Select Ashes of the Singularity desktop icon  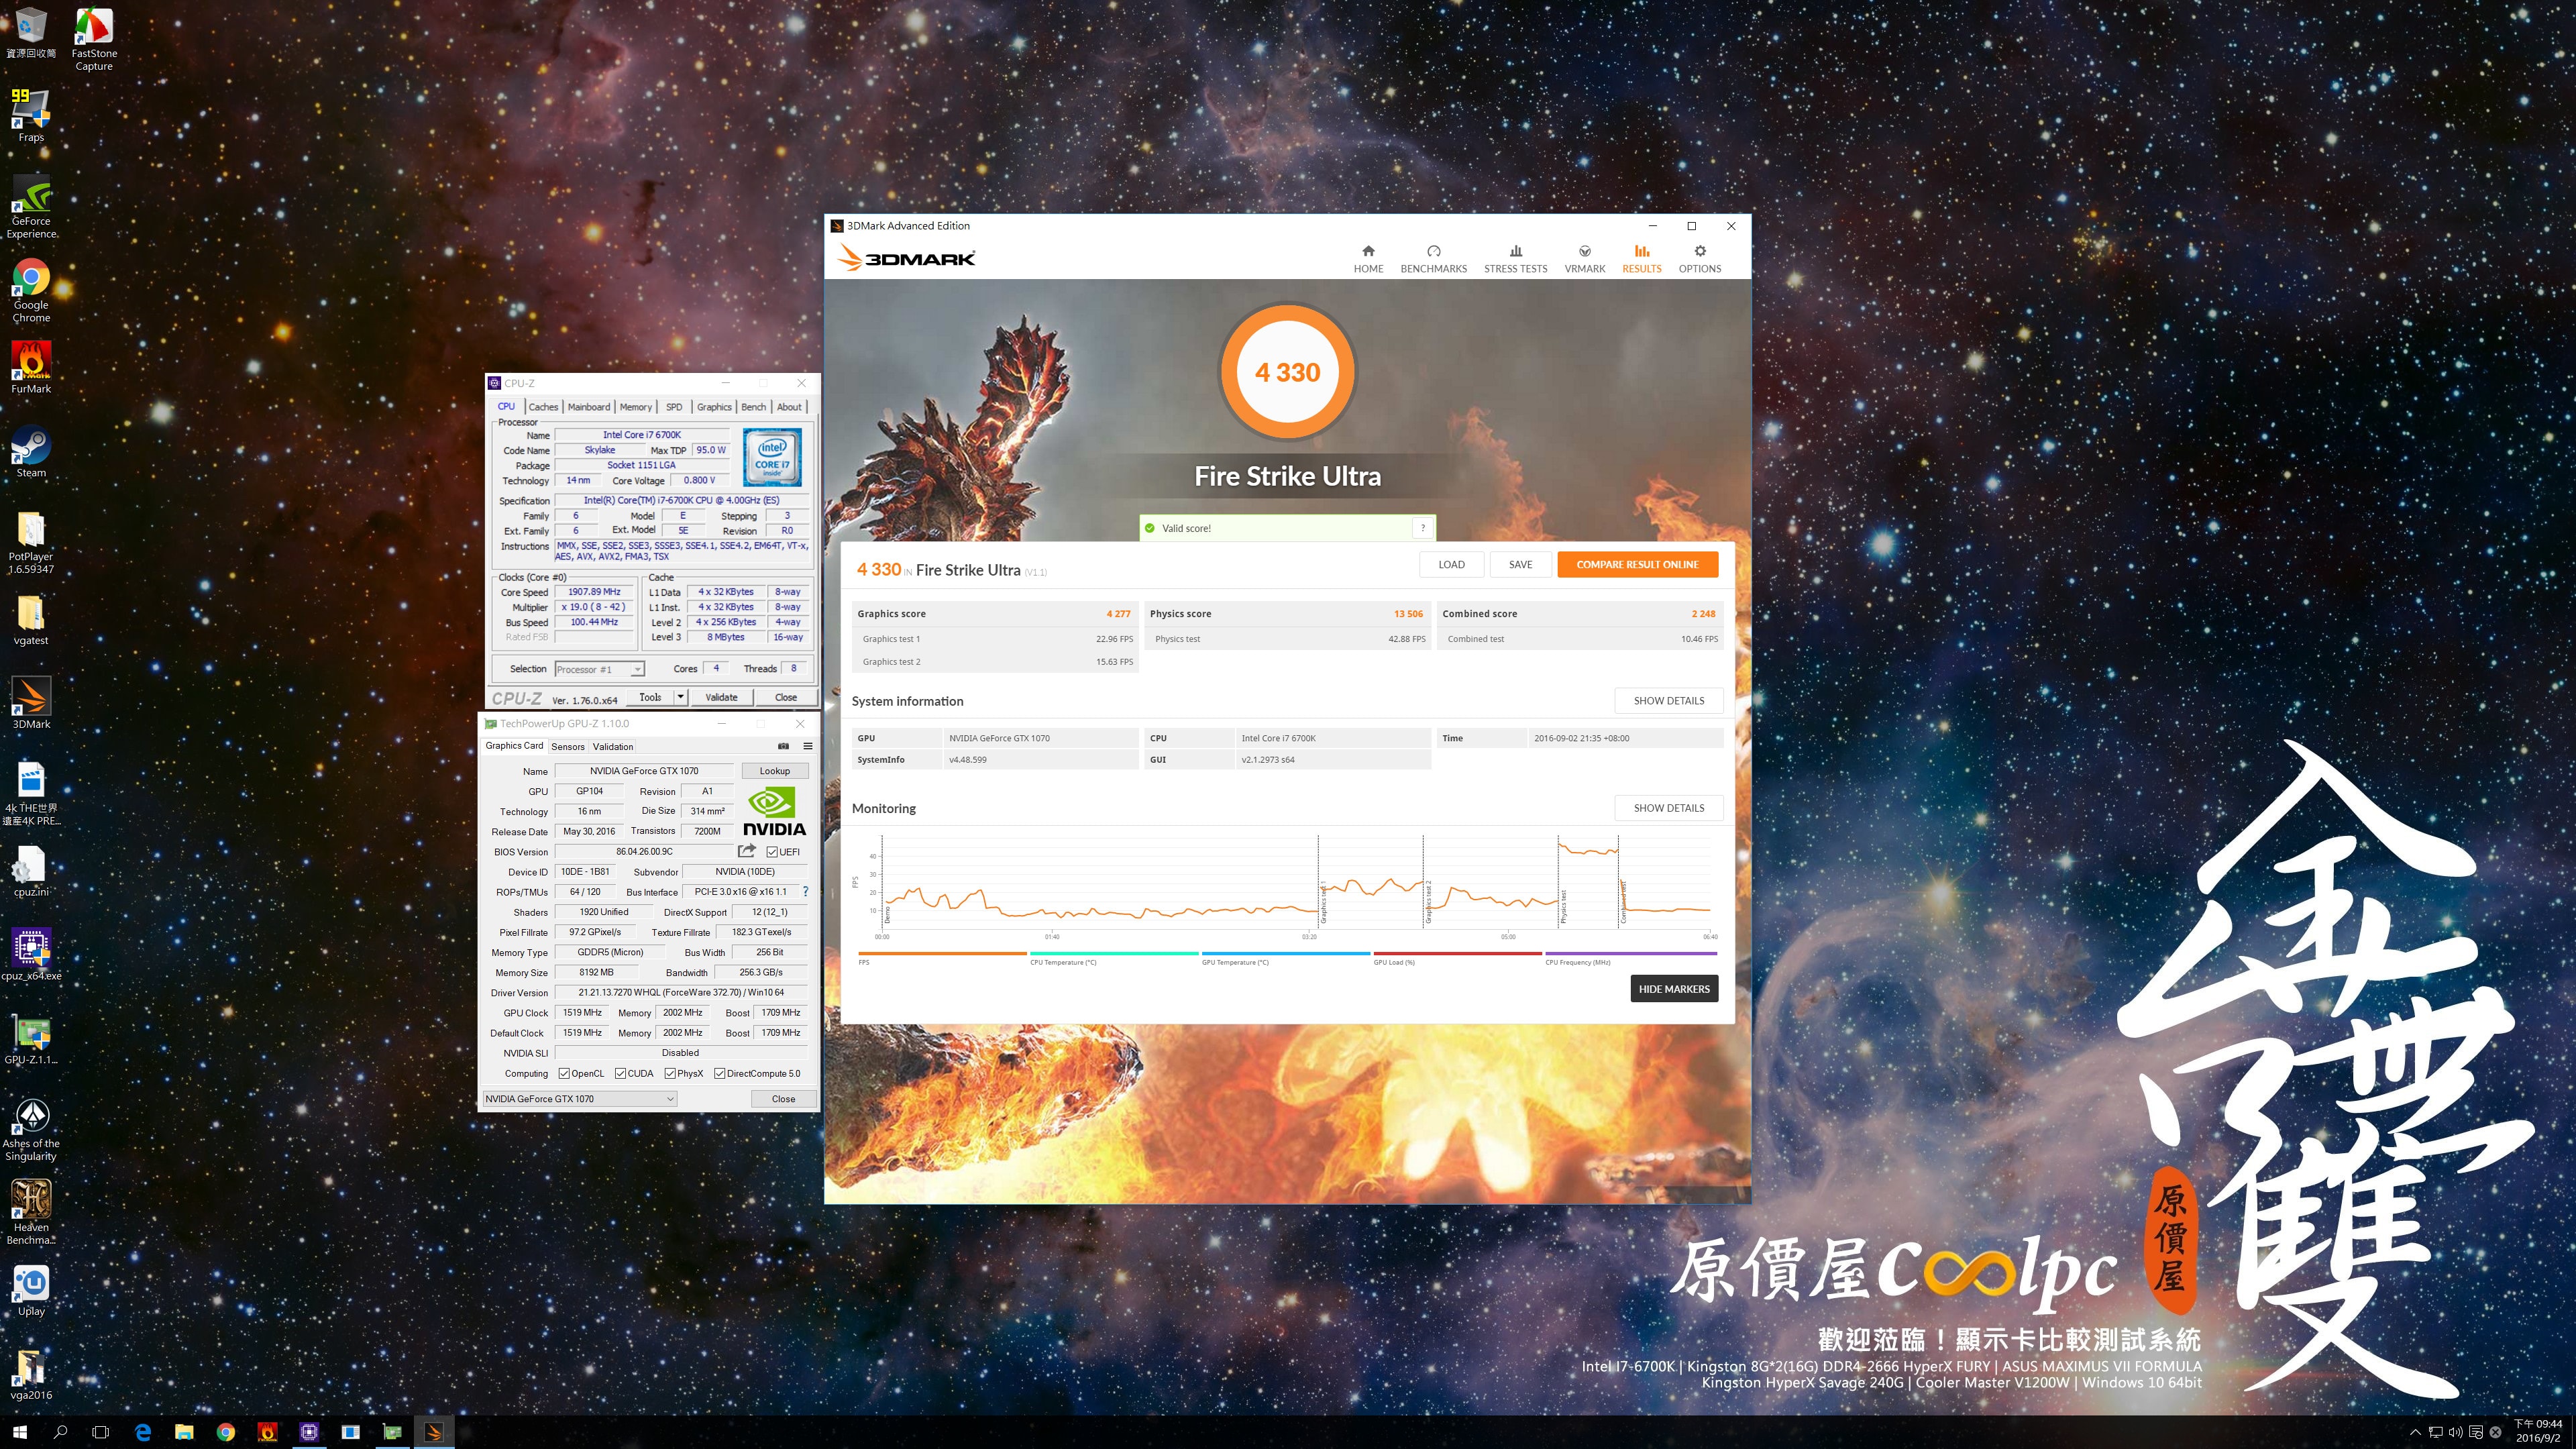[31, 1129]
